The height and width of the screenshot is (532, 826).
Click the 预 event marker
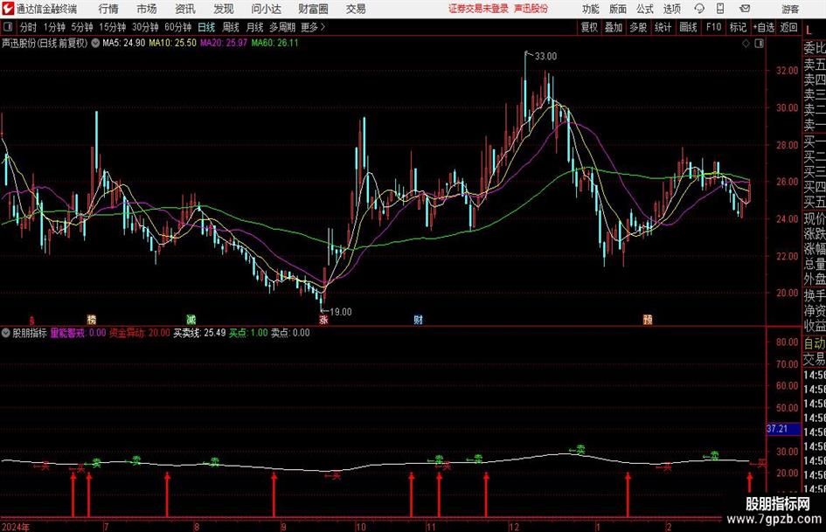(x=648, y=319)
